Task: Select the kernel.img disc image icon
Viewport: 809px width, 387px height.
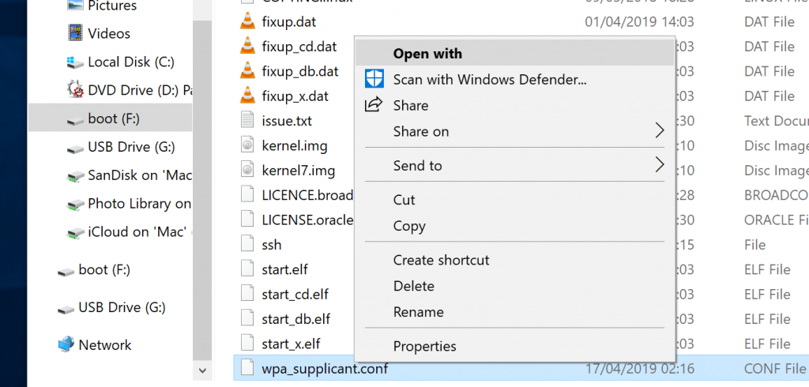Action: pos(248,146)
